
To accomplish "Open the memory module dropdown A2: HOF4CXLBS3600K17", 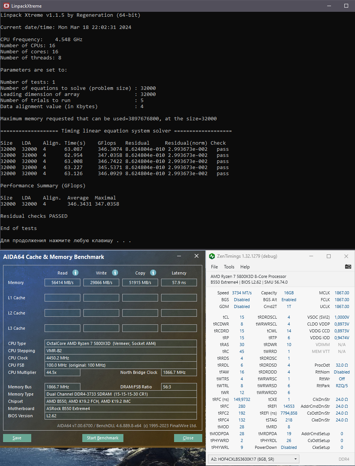I will [254, 459].
